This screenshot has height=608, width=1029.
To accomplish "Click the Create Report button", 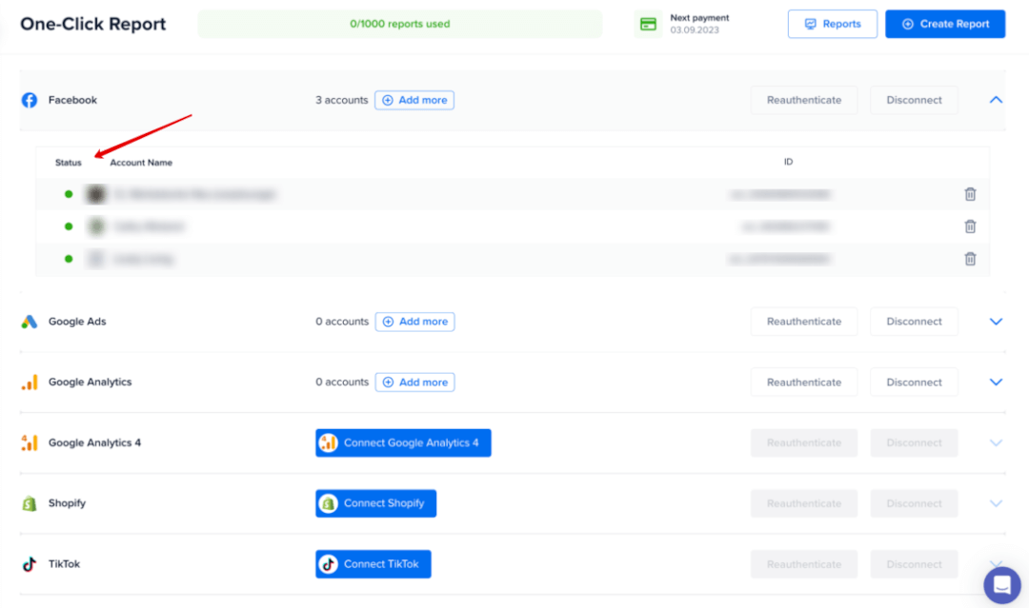I will pos(945,24).
